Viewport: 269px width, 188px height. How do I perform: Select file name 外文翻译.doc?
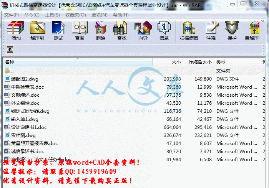[x=25, y=103]
